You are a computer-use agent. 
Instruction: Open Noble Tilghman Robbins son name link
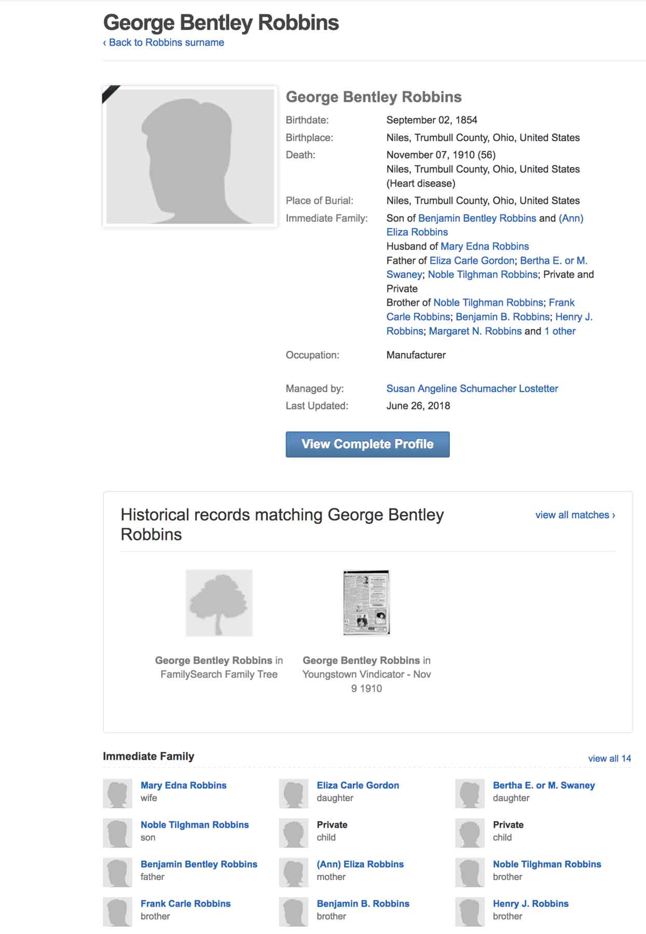pos(195,825)
